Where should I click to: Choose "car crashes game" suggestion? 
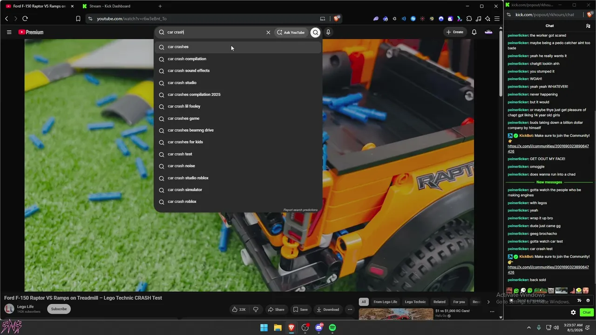point(238,118)
